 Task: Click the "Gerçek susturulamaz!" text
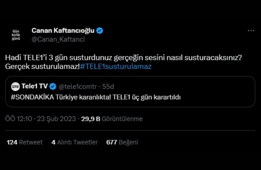point(42,66)
